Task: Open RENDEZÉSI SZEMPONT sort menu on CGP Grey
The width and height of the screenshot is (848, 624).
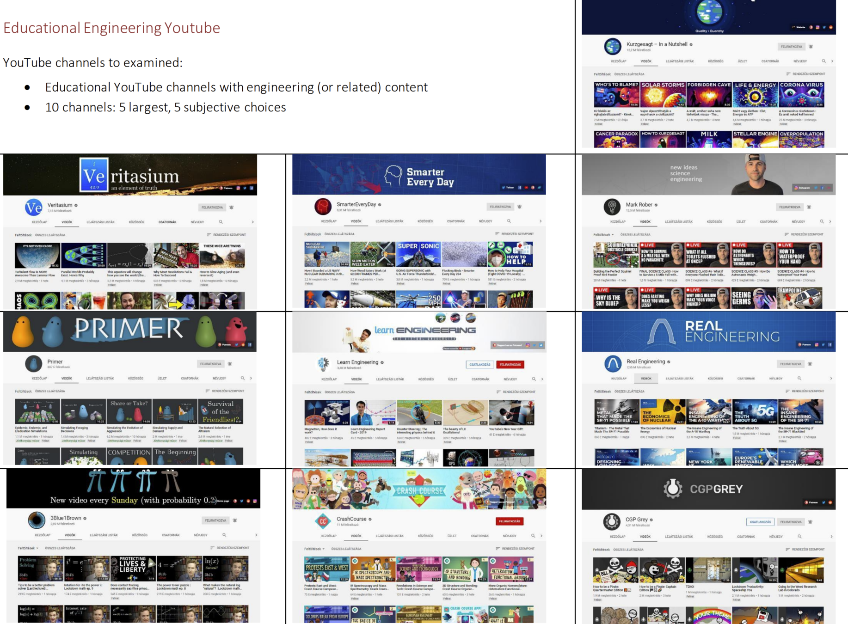Action: click(805, 550)
